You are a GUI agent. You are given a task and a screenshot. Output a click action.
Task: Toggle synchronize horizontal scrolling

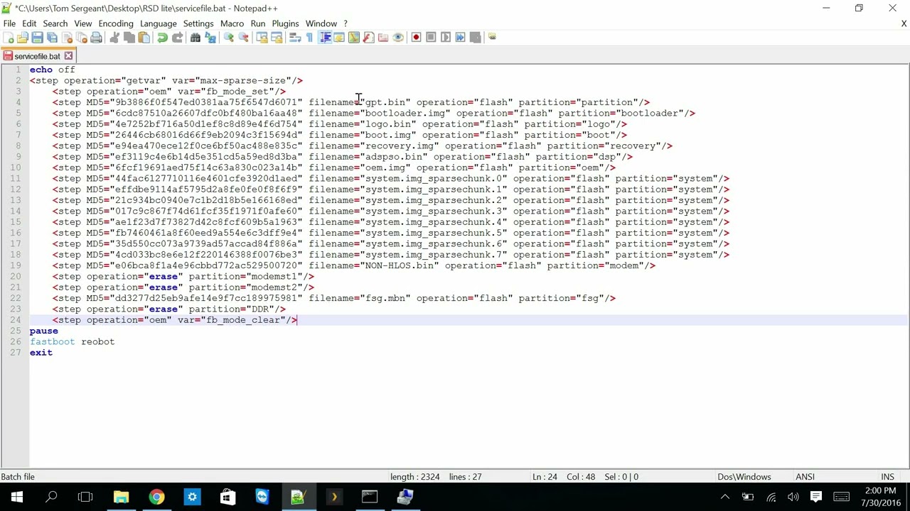(x=277, y=38)
